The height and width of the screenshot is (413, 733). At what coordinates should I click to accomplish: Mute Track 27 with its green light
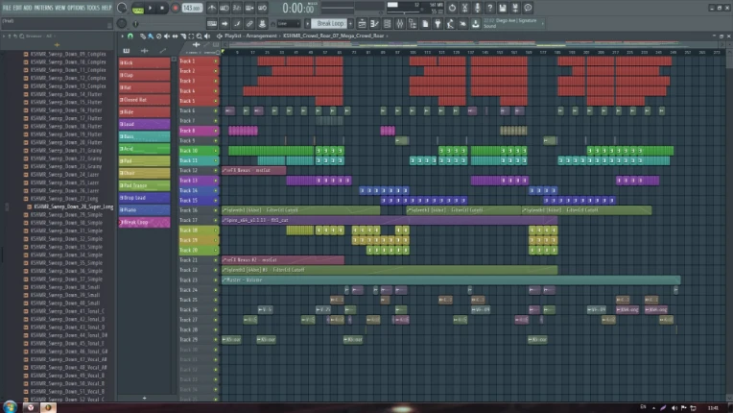(216, 320)
